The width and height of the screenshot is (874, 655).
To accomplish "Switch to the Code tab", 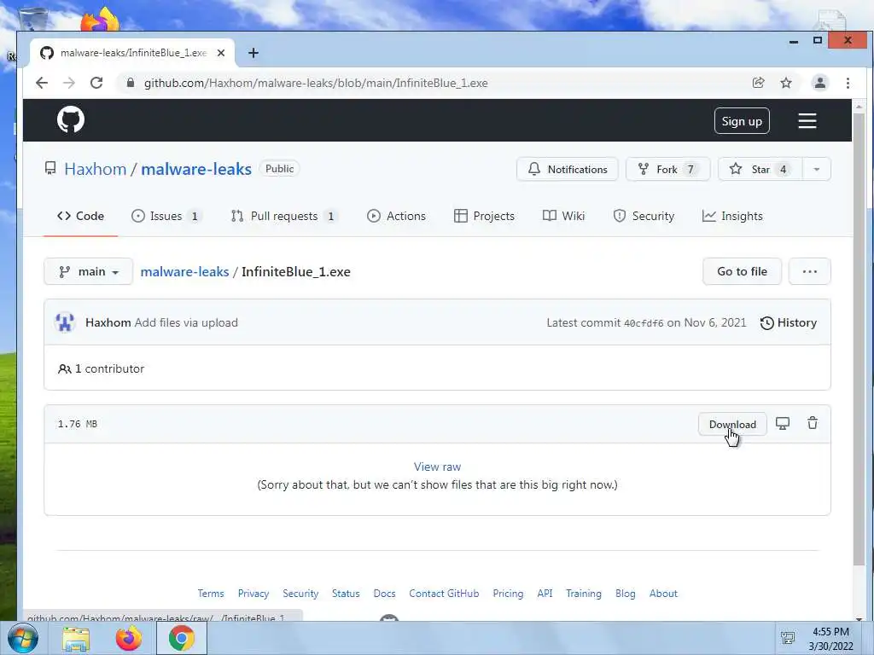I will 81,216.
